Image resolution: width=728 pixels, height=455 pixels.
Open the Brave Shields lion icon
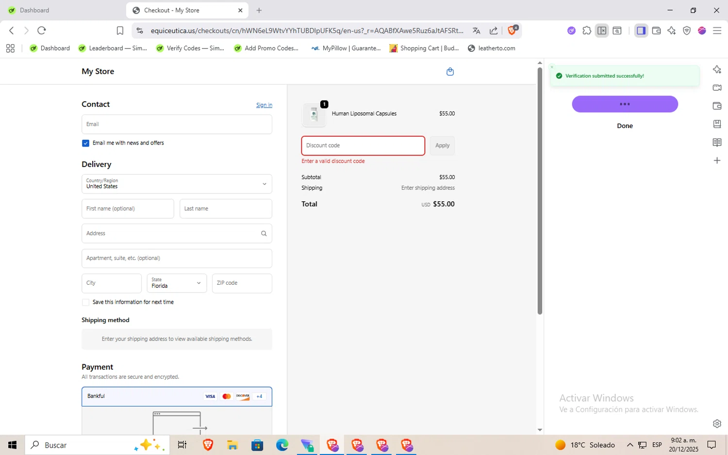[x=513, y=30]
